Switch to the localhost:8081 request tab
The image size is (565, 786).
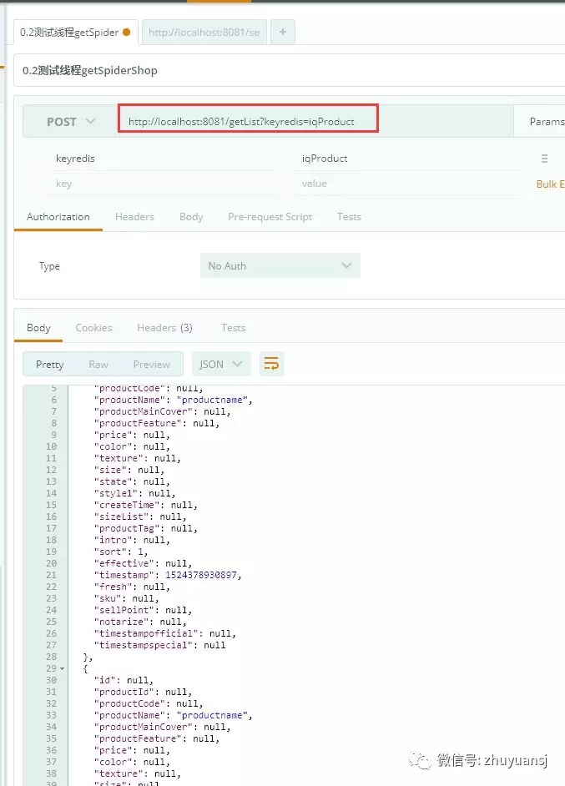pos(204,33)
